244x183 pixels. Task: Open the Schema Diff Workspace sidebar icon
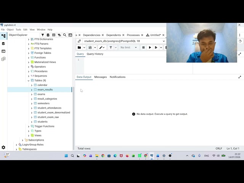(x=3, y=59)
